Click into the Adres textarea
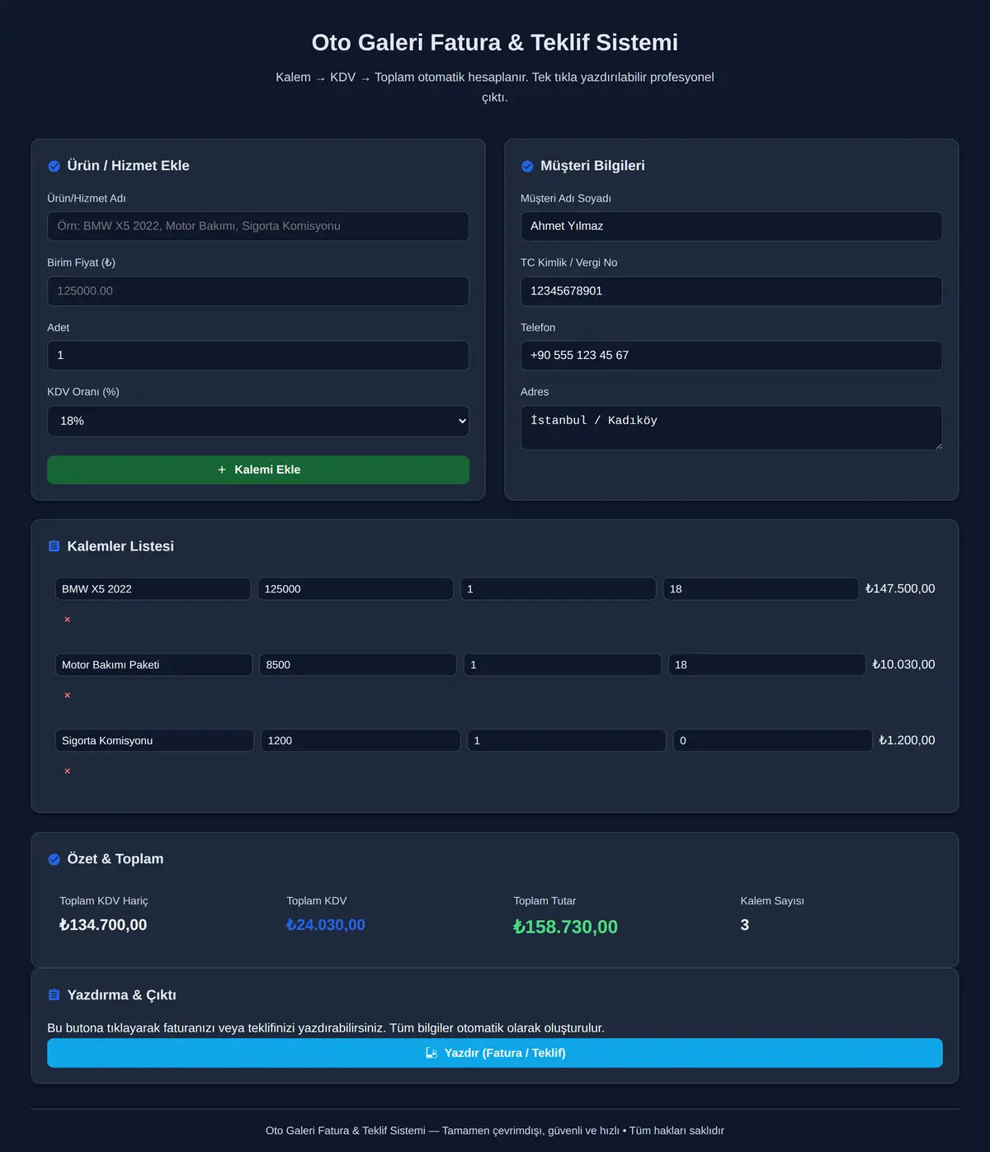The image size is (990, 1152). pos(731,427)
